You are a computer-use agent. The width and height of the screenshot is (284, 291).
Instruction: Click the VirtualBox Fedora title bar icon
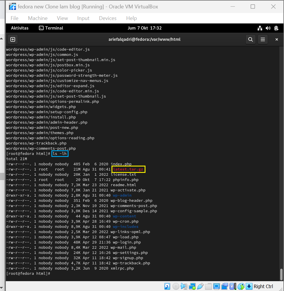point(12,6)
